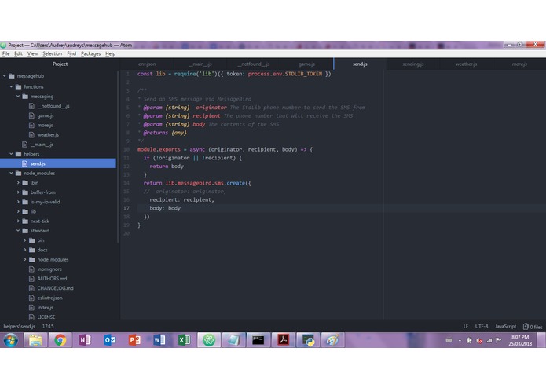Click the LF line ending selector
The height and width of the screenshot is (388, 546).
click(466, 327)
